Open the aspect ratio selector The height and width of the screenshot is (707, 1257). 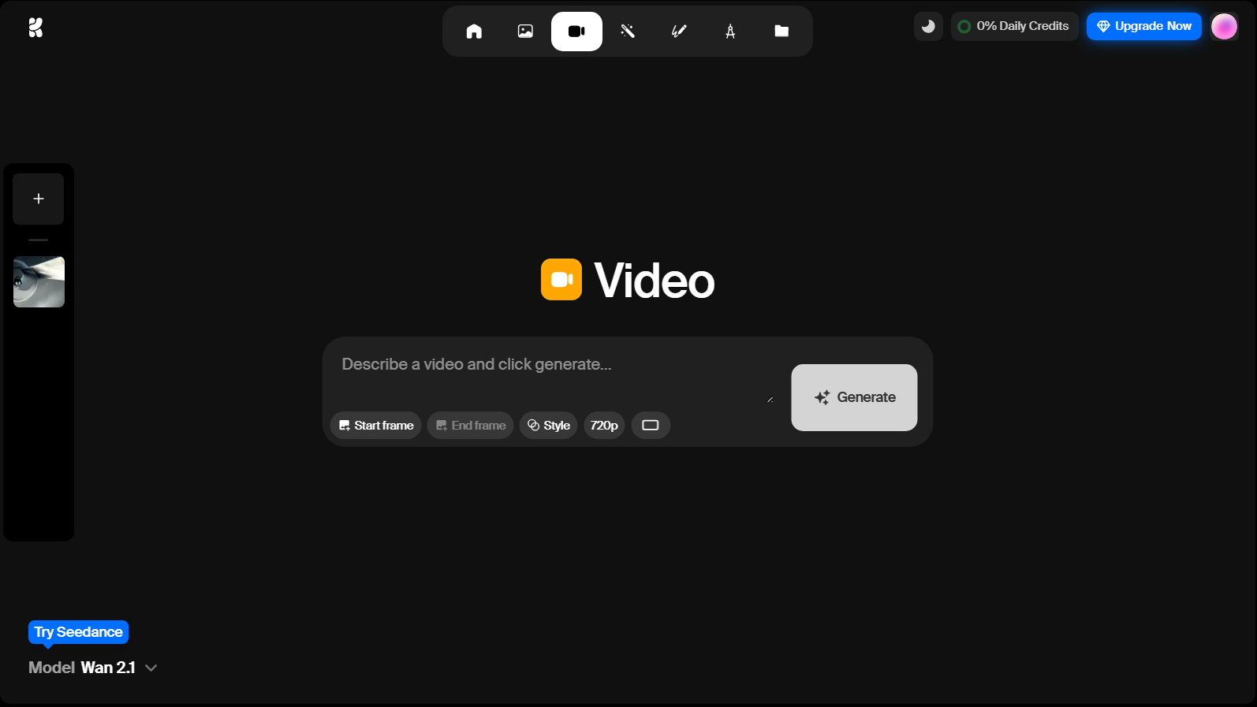(651, 426)
